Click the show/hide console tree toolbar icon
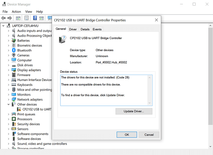 [18, 18]
